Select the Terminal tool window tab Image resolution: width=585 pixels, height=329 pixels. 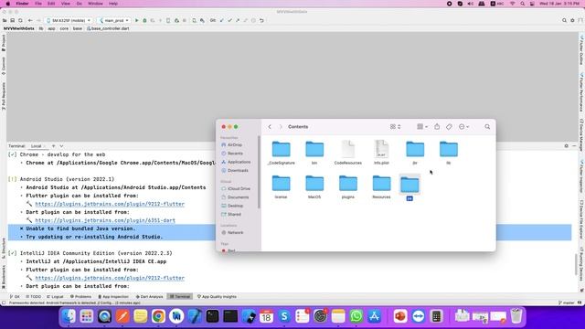point(180,296)
